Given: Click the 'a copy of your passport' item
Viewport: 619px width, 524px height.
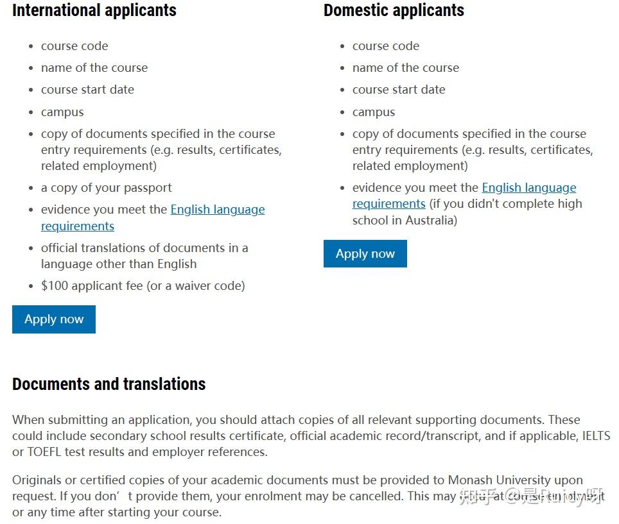Looking at the screenshot, I should [106, 188].
